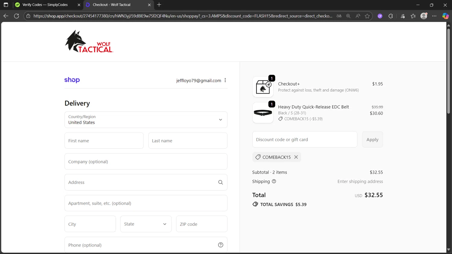Click the scrollbar down arrow

(448, 249)
